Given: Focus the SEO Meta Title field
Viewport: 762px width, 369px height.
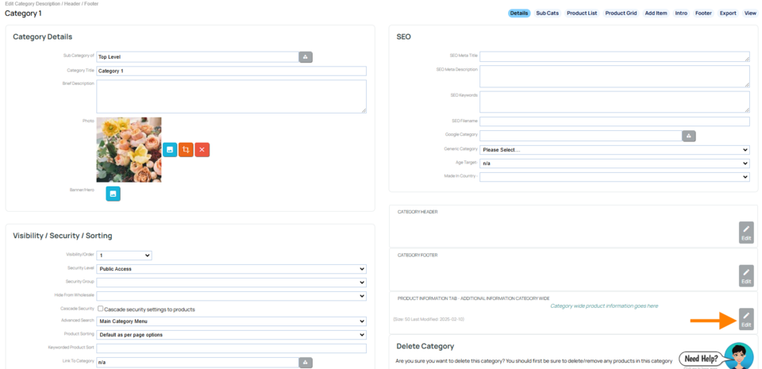Looking at the screenshot, I should (x=614, y=56).
